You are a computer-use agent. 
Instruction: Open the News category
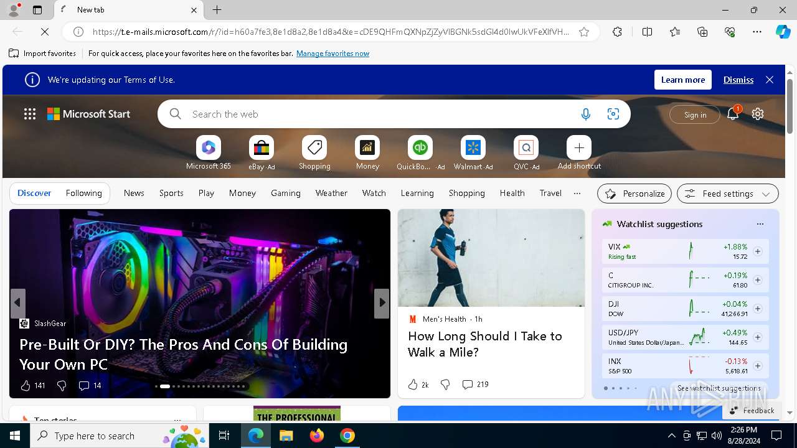click(134, 193)
